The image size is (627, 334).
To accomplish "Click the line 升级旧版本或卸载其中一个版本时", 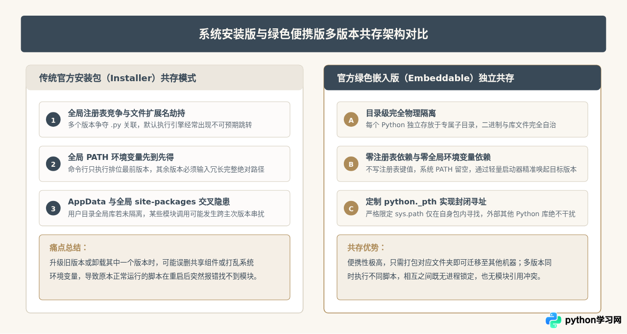I will (152, 263).
